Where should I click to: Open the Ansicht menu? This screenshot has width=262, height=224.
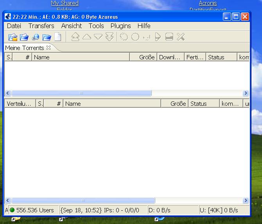pos(71,26)
